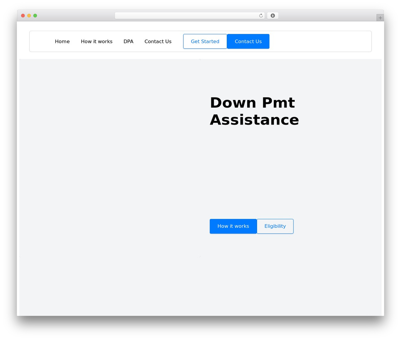This screenshot has width=401, height=340.
Task: Open the Eligibility button
Action: (275, 226)
